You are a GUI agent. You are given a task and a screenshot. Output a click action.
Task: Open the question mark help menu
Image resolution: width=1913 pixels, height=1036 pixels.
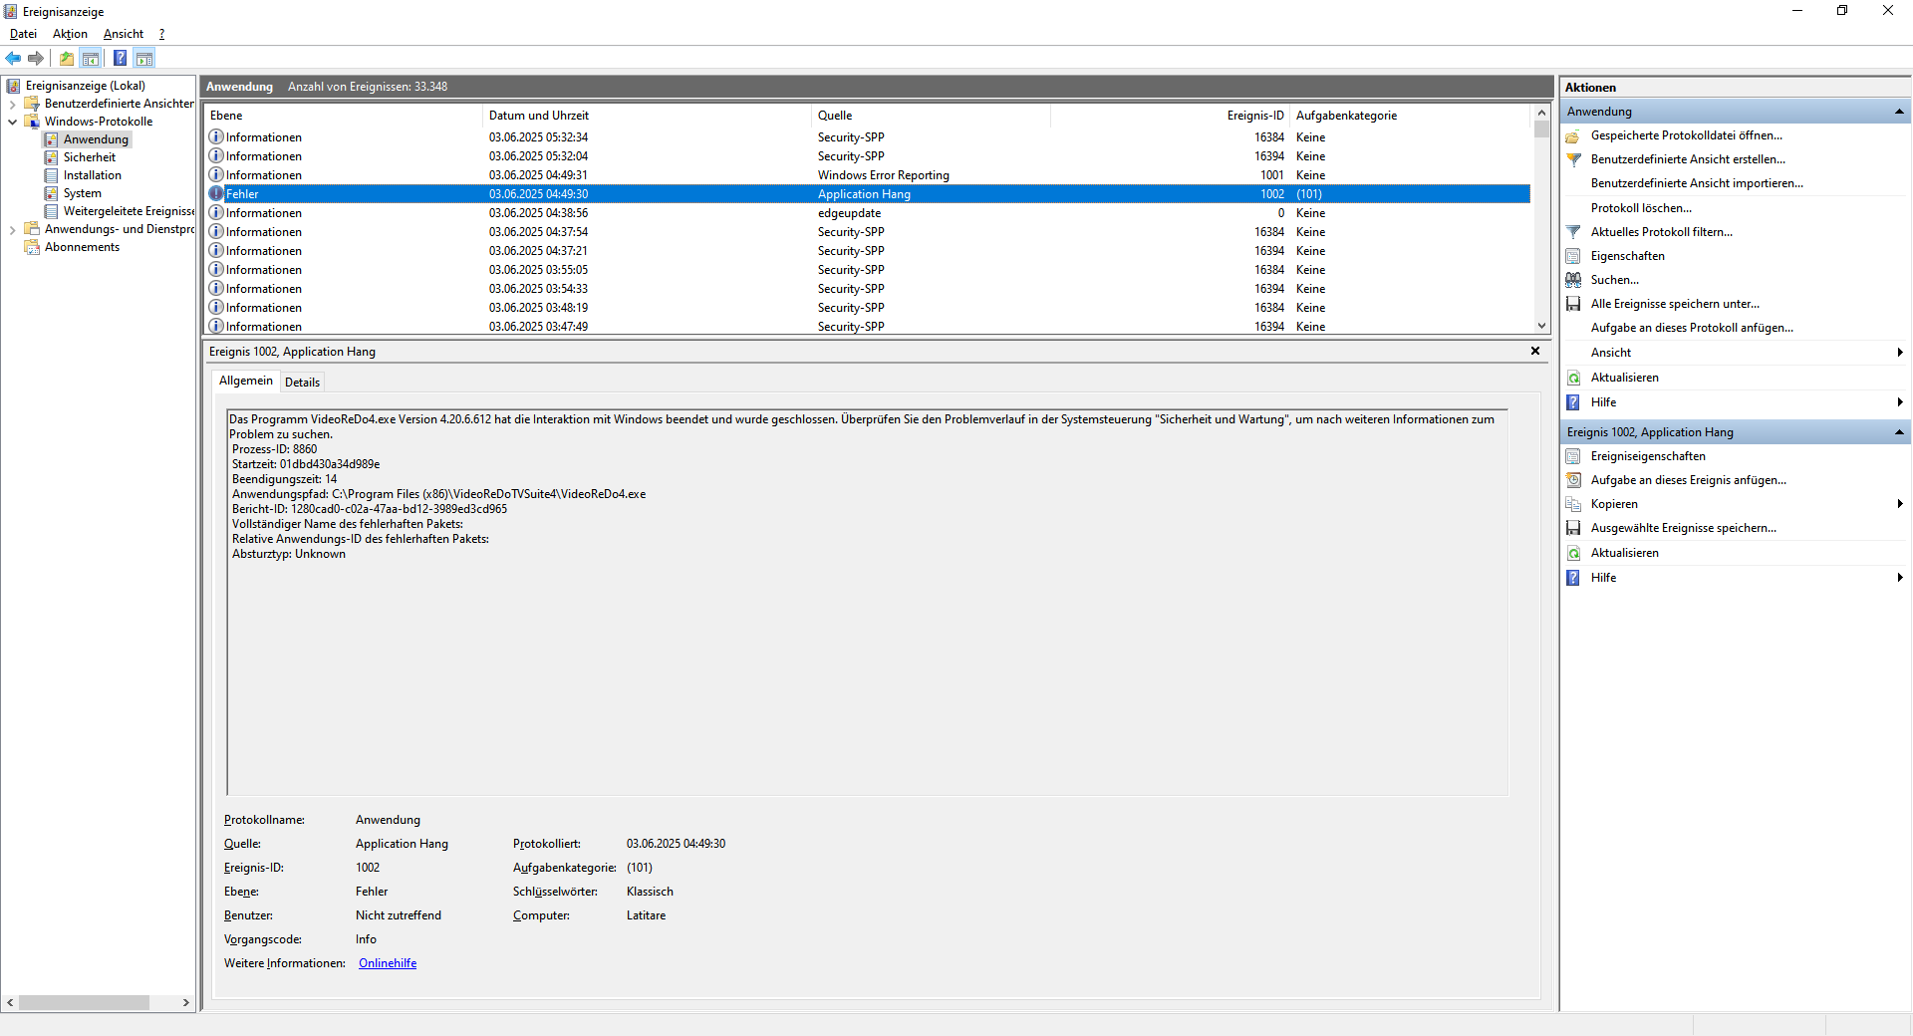(x=161, y=34)
